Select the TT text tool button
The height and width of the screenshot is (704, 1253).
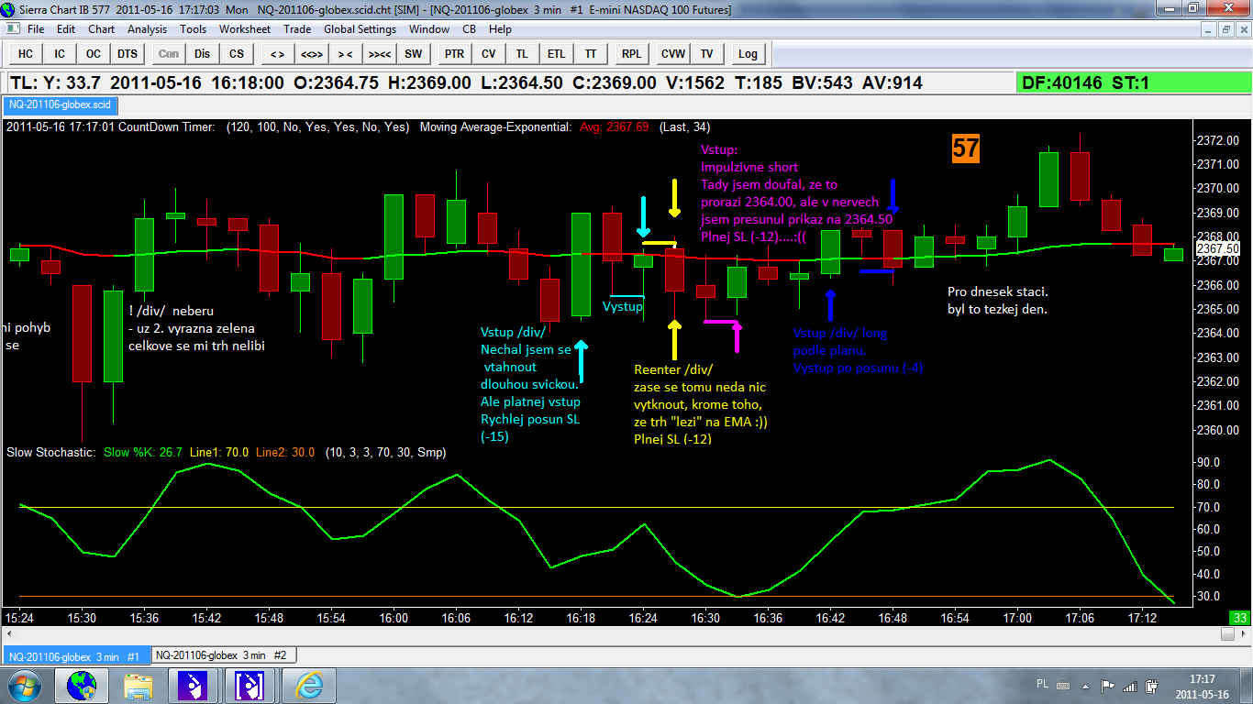pyautogui.click(x=591, y=54)
